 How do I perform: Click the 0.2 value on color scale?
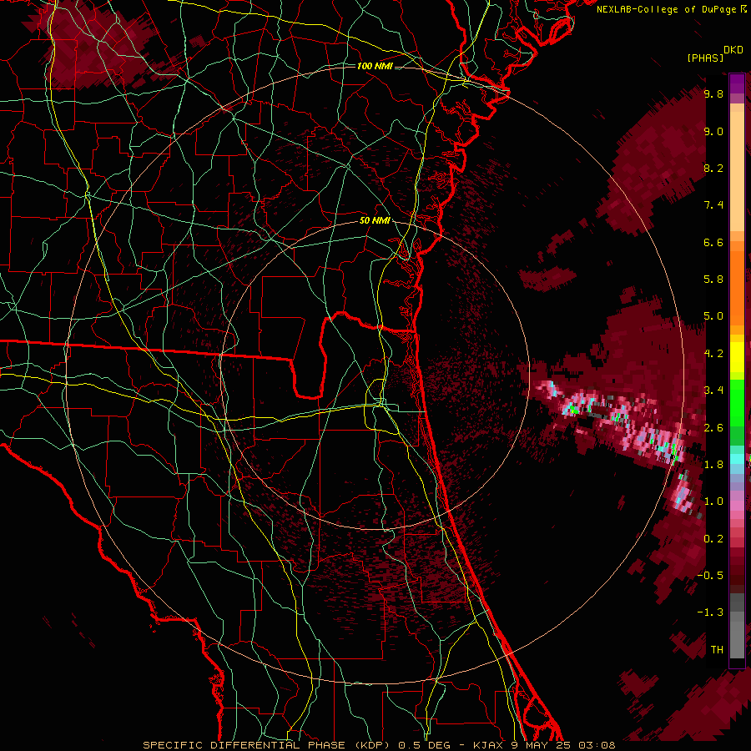tap(713, 539)
